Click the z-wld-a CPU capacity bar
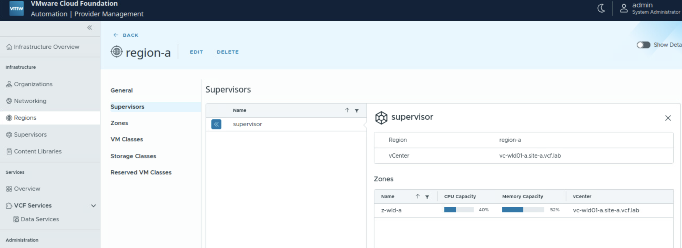Image resolution: width=682 pixels, height=248 pixels. coord(459,210)
